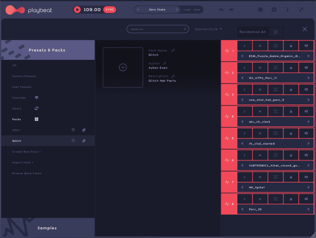Click the eraser icon on the Glitch row
Image resolution: width=316 pixels, height=238 pixels.
coord(84,141)
